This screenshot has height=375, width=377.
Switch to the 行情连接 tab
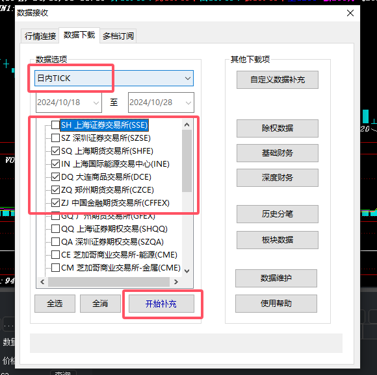pyautogui.click(x=40, y=36)
